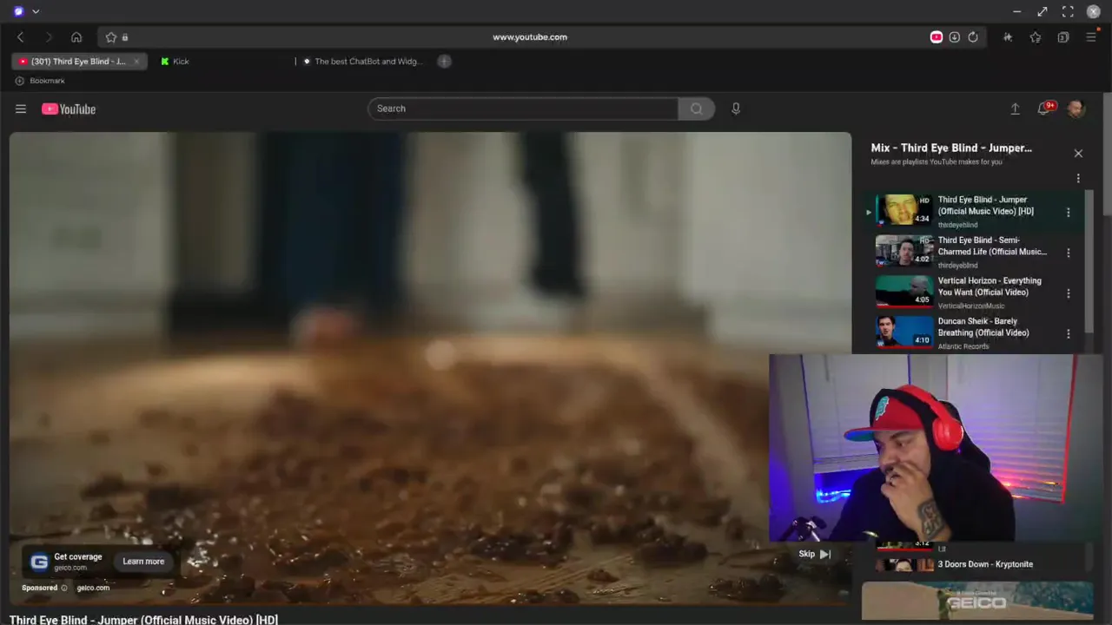
Task: Open the browser downloads icon
Action: (954, 37)
